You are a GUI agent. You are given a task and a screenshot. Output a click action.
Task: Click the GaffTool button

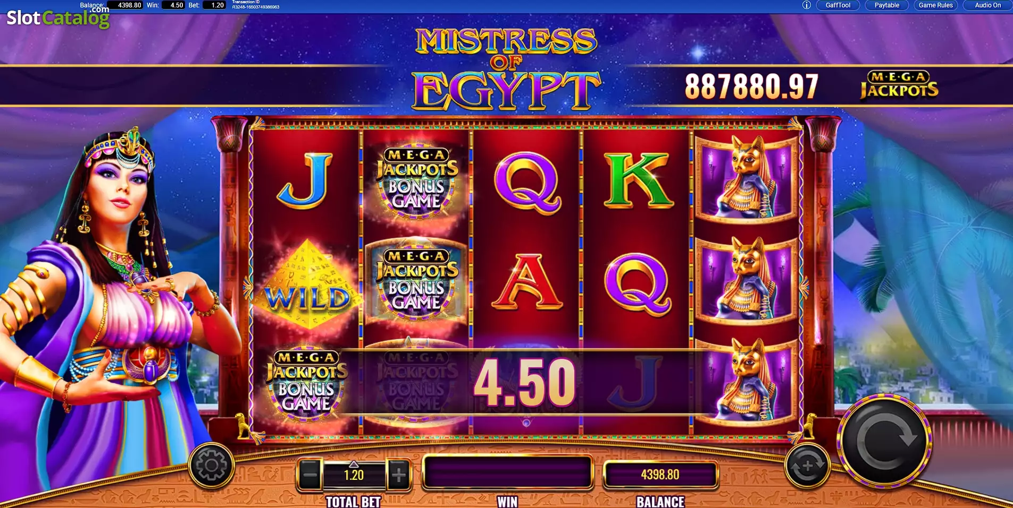[x=838, y=5]
